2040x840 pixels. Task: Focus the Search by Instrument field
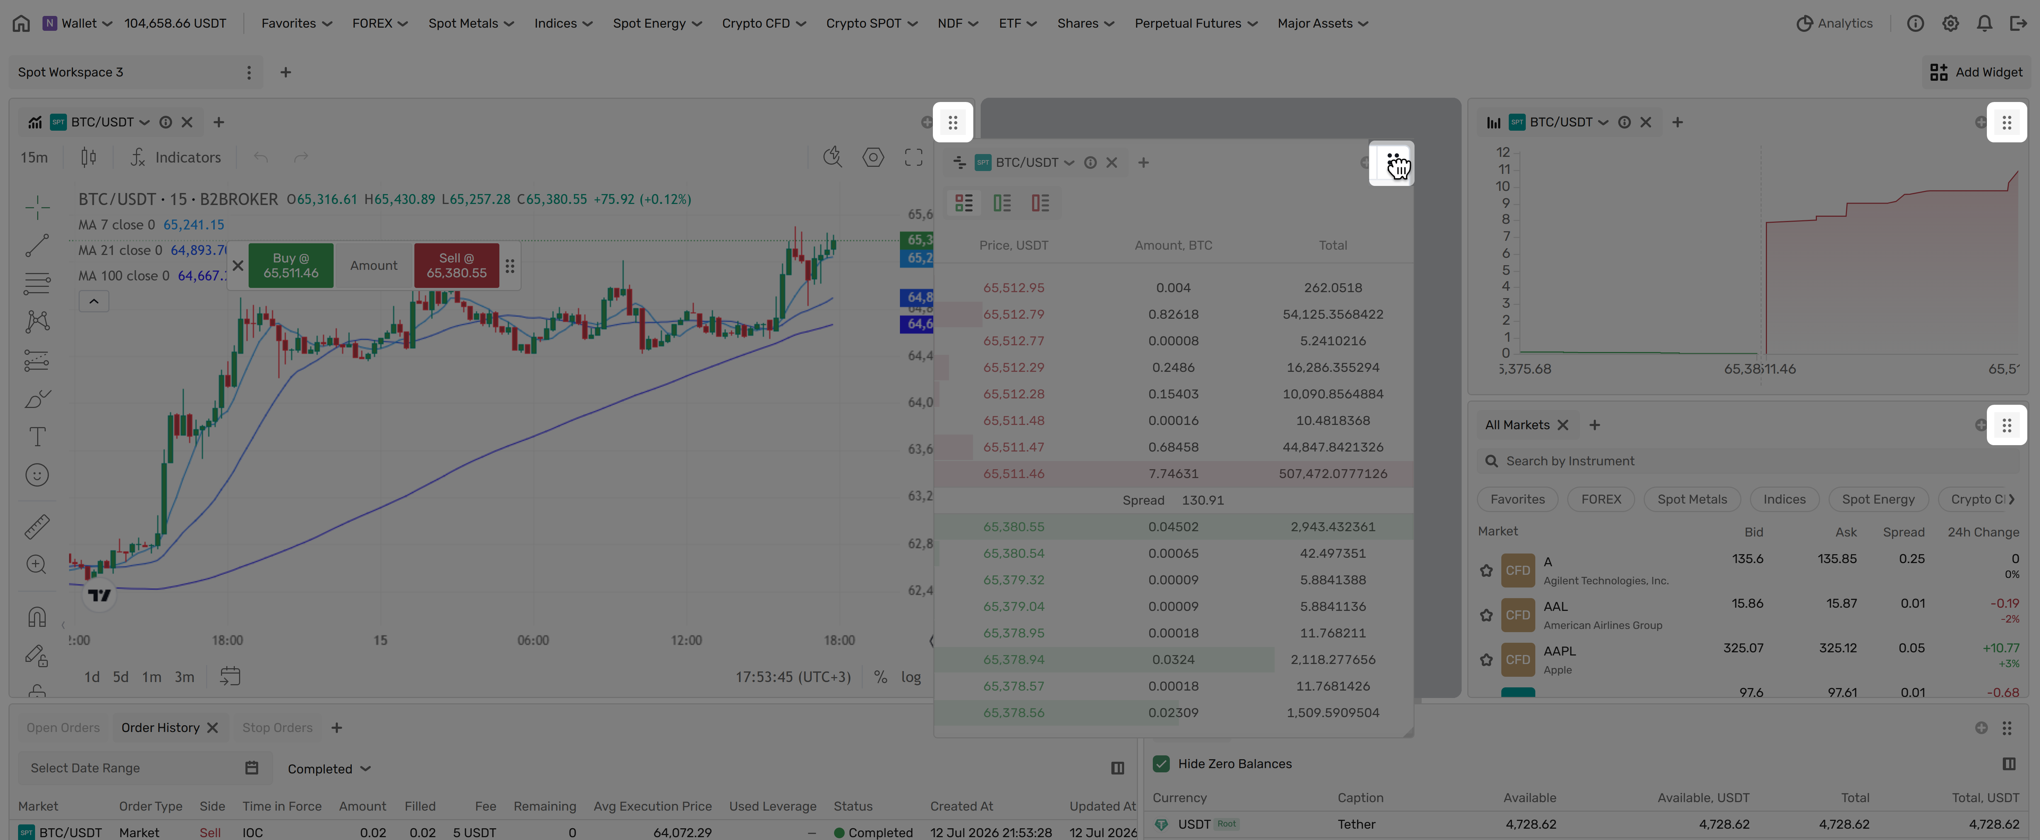1749,461
